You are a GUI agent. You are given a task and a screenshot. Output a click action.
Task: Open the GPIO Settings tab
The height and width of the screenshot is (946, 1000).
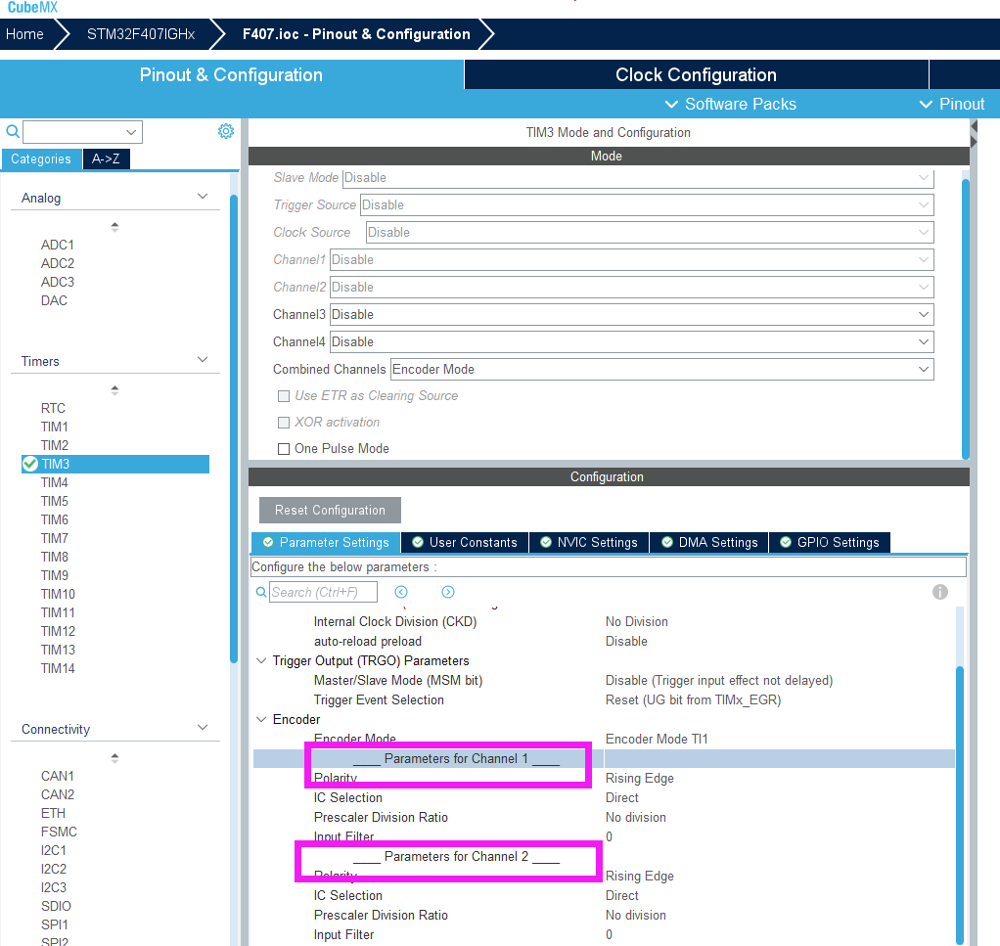(830, 543)
